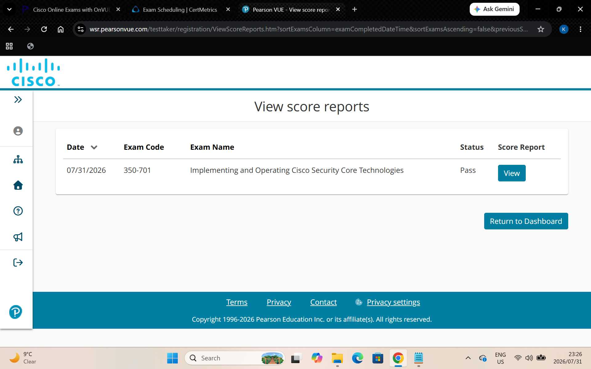Viewport: 591px width, 369px height.
Task: Open the Privacy settings link
Action: point(393,302)
